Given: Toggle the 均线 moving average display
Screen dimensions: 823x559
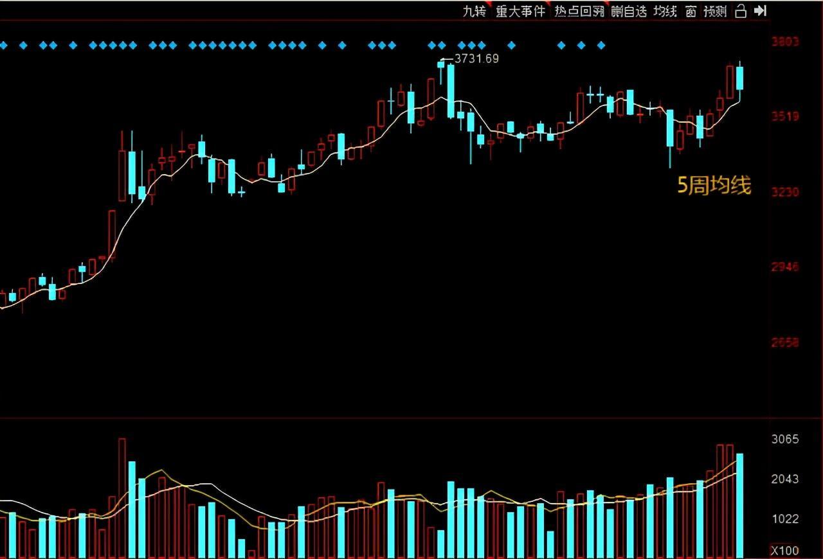Looking at the screenshot, I should click(x=665, y=11).
